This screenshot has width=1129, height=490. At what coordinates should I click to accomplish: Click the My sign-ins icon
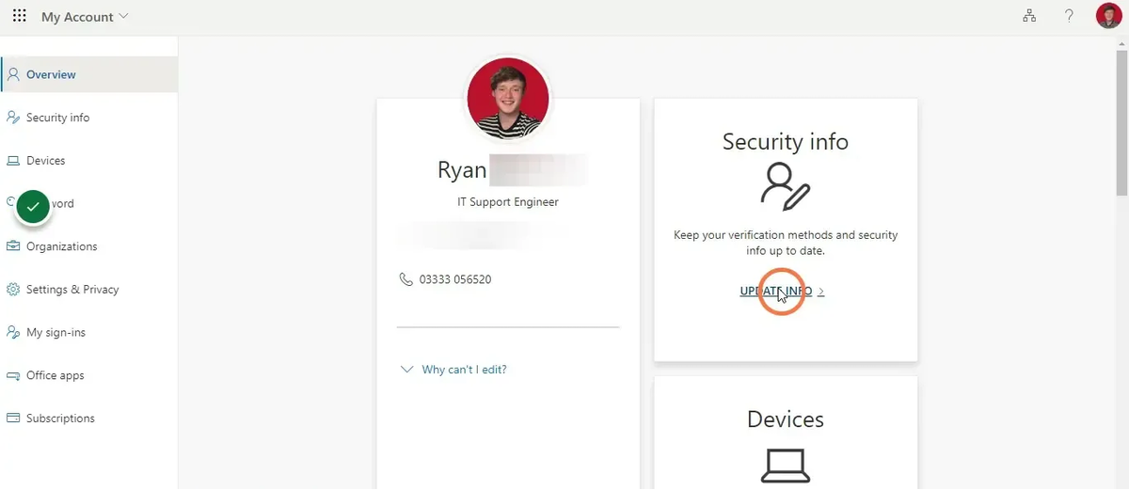tap(13, 333)
